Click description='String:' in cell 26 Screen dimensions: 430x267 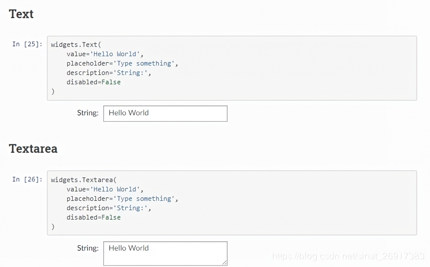pos(109,208)
